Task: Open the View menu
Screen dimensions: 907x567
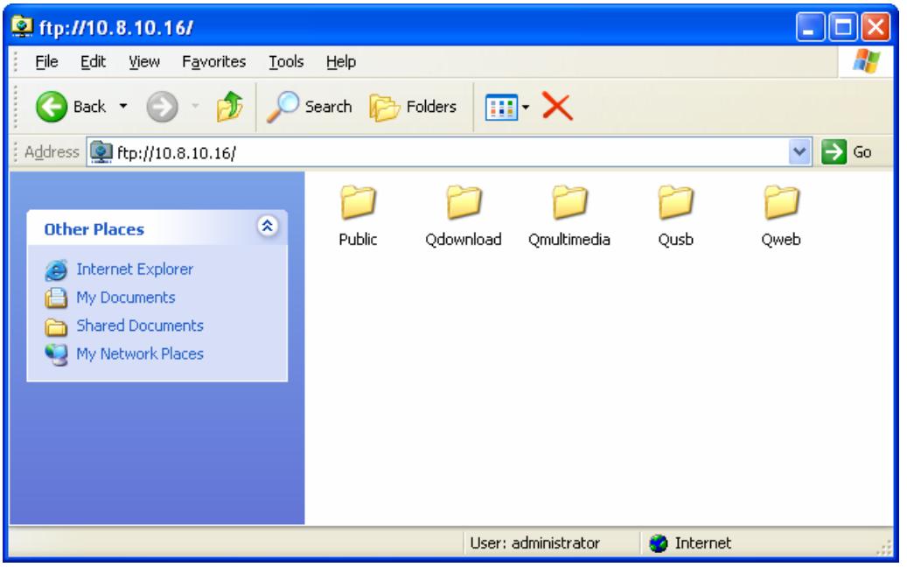Action: [x=144, y=61]
